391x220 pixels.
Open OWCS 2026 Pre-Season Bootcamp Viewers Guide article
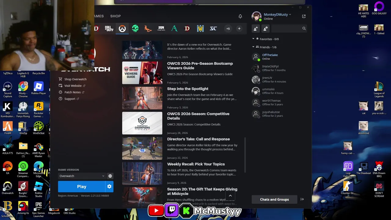coord(200,66)
